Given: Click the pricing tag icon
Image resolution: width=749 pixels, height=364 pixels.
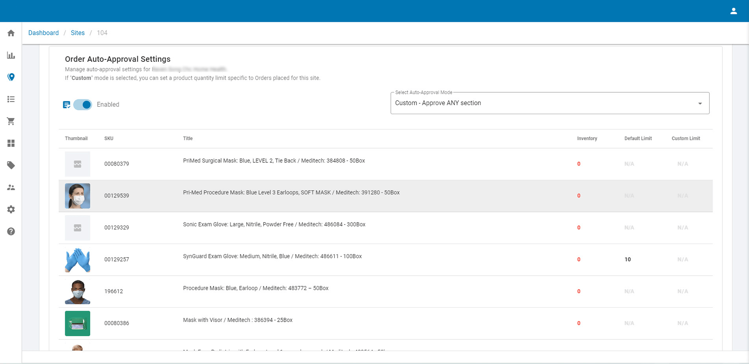Looking at the screenshot, I should [x=11, y=165].
